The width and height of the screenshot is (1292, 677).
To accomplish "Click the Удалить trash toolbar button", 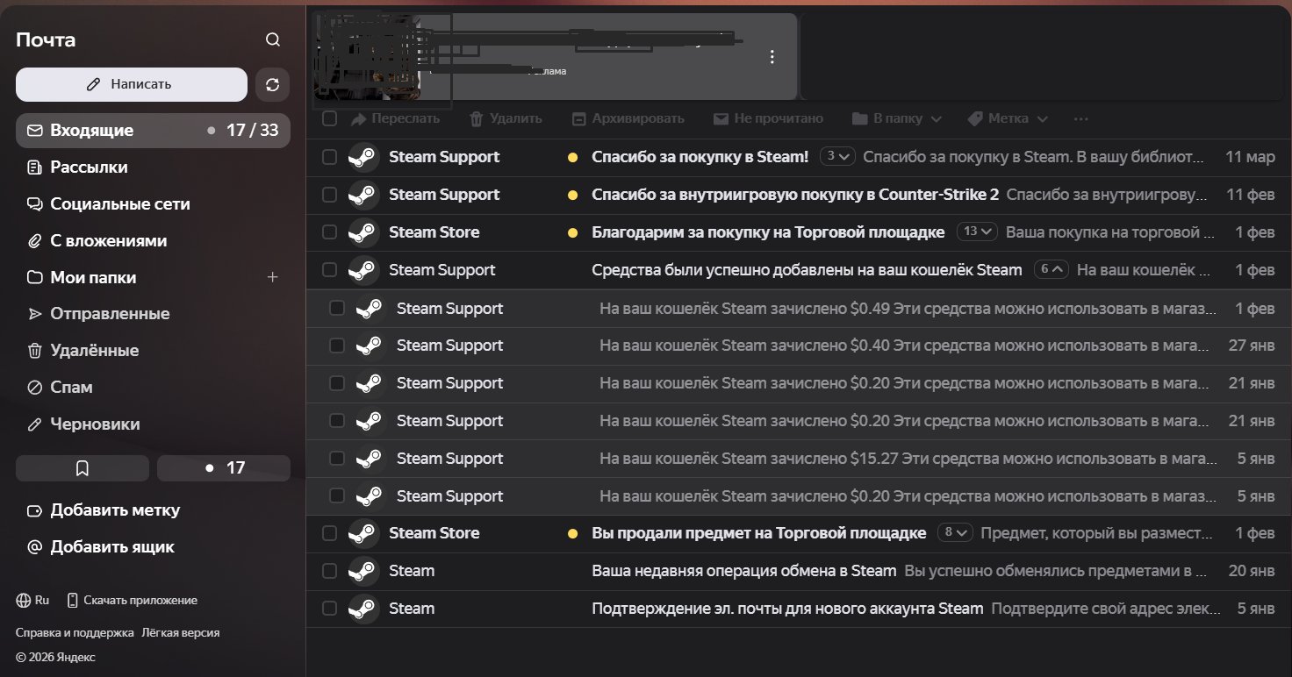I will click(506, 118).
